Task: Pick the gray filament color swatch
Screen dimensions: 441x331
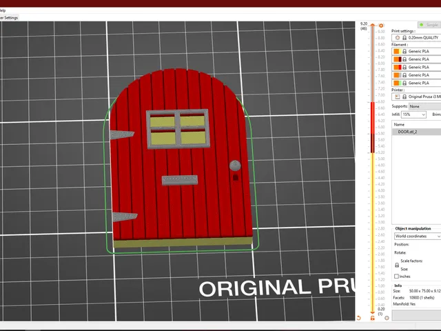Action: pos(397,75)
